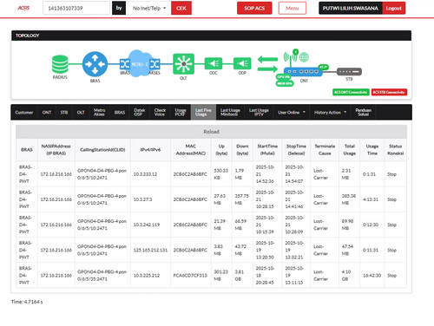Open the Menu button

(293, 8)
